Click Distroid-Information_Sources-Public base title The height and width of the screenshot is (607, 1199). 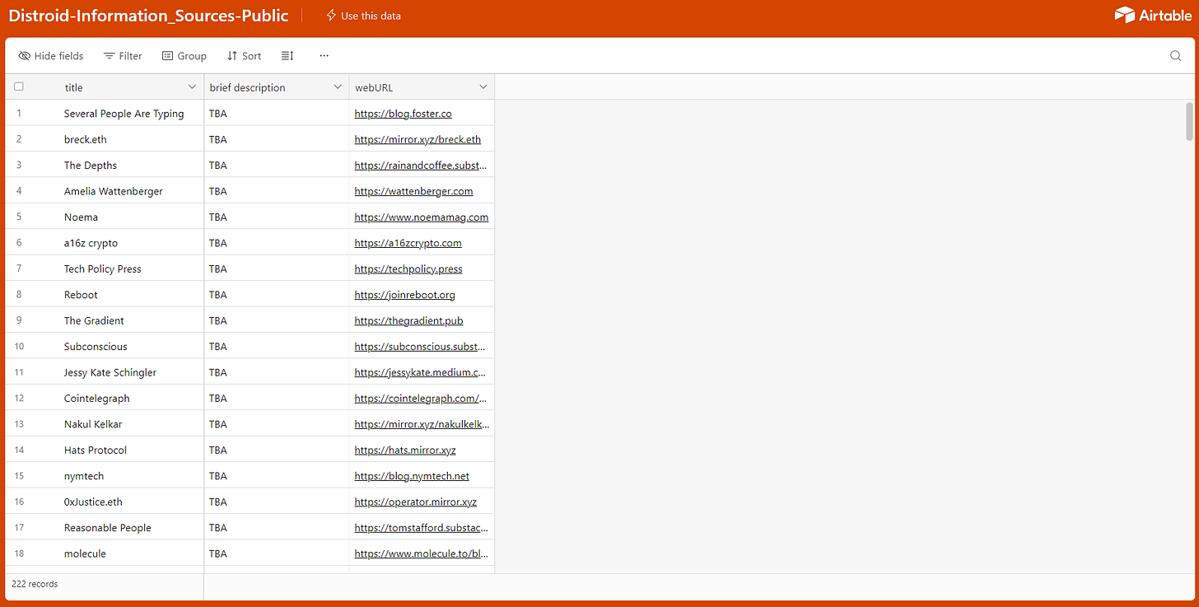tap(148, 16)
